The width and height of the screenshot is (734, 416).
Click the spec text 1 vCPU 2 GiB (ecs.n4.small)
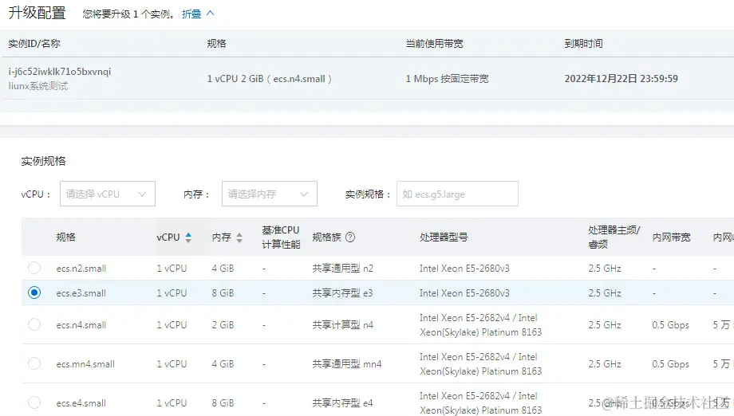tap(270, 79)
